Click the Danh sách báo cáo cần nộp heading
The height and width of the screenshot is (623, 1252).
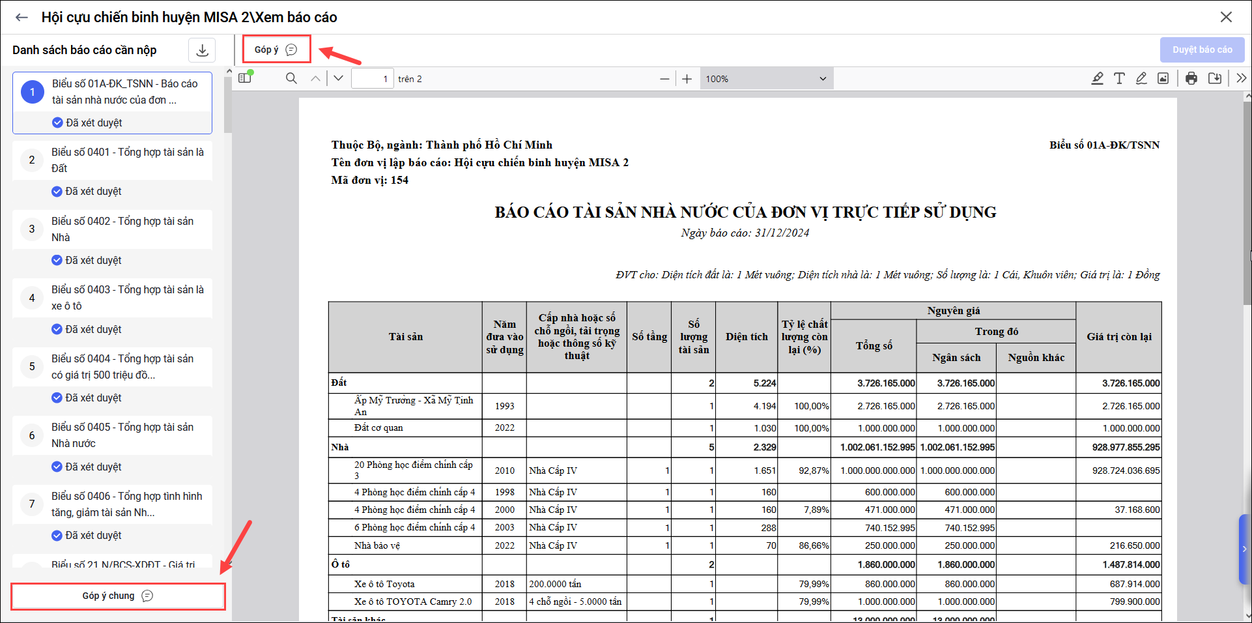tap(85, 50)
